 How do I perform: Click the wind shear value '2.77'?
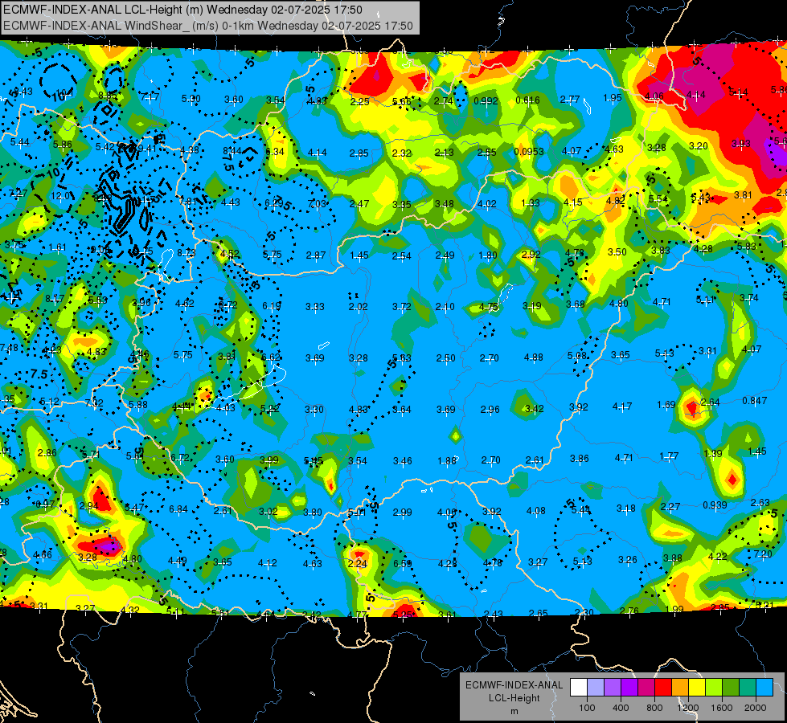(570, 100)
